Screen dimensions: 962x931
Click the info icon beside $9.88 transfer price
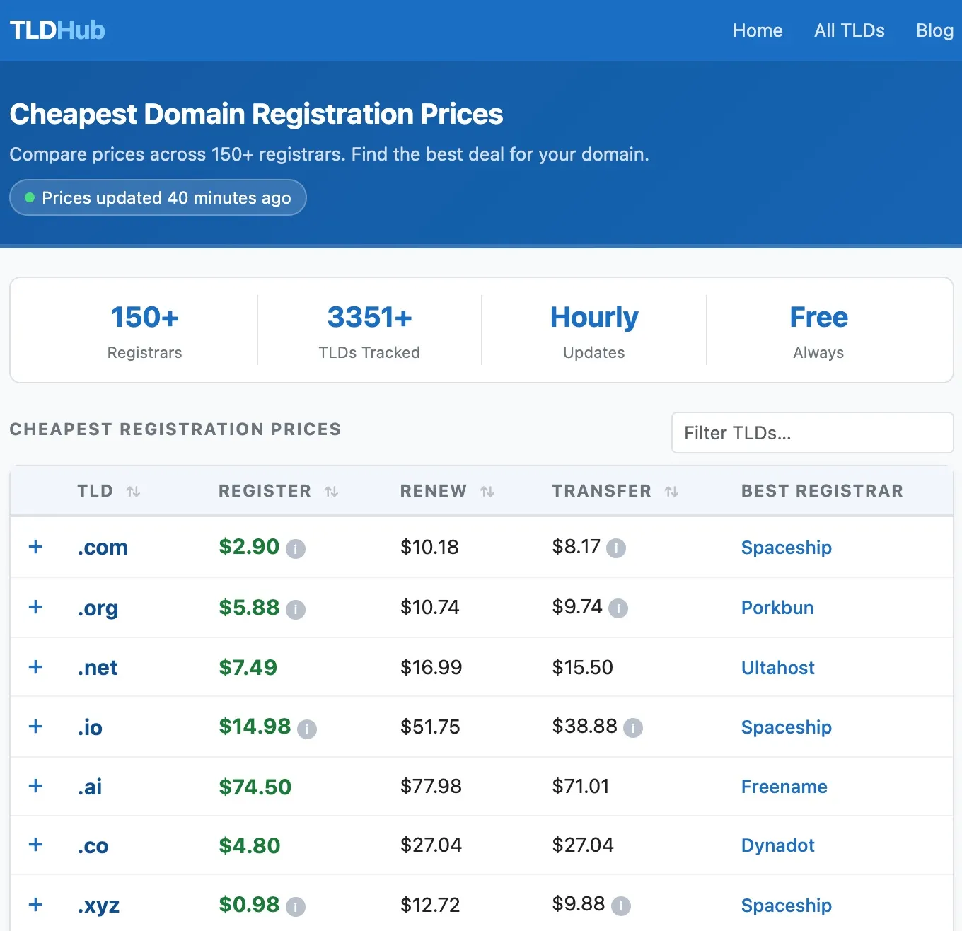(x=621, y=906)
